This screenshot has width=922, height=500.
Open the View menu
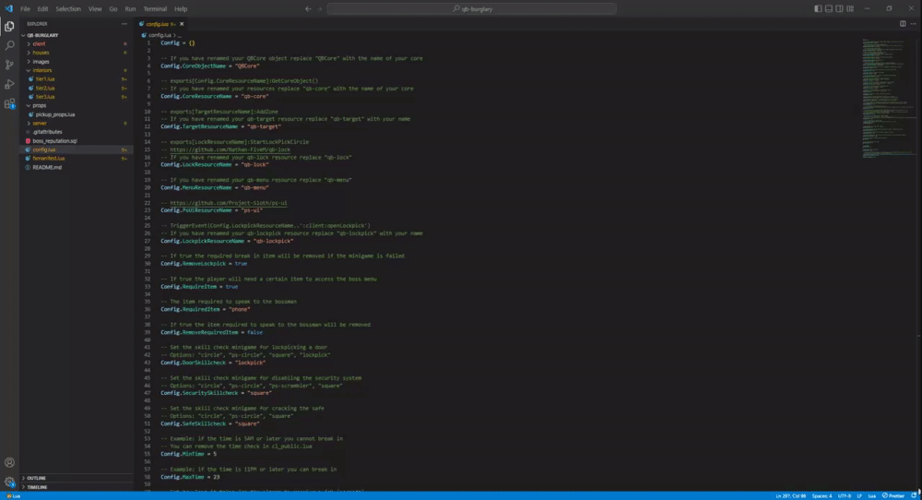click(x=95, y=9)
